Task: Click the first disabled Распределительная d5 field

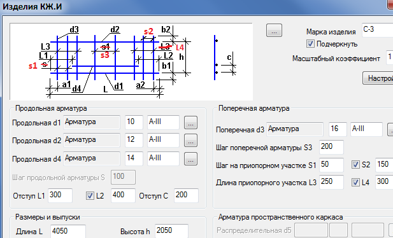Action: click(311, 230)
